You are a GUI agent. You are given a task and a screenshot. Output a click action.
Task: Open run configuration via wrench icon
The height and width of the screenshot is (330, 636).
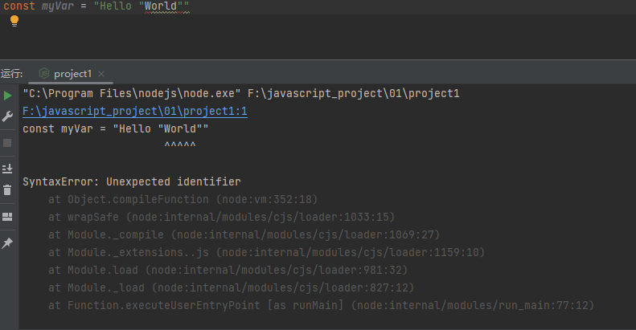click(x=7, y=116)
